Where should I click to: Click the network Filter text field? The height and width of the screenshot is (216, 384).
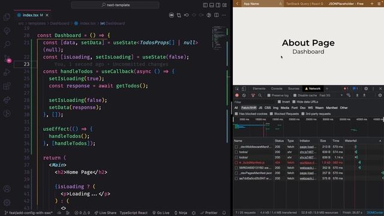coord(254,102)
